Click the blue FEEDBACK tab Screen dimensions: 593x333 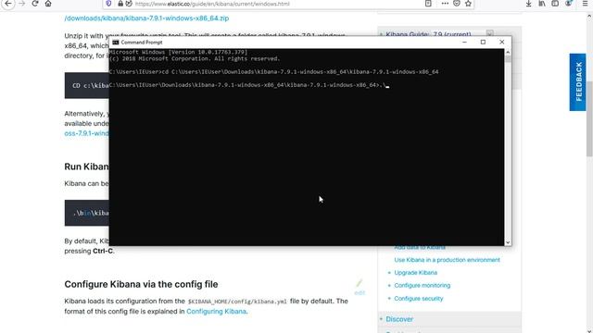(x=578, y=82)
